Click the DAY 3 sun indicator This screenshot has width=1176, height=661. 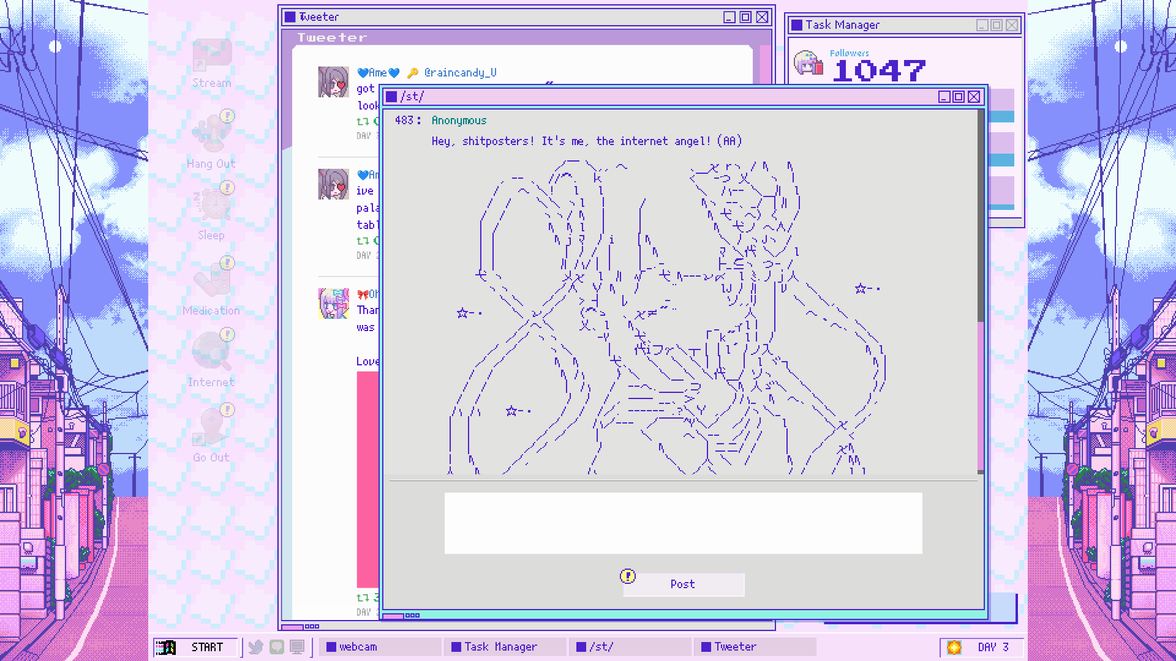pyautogui.click(x=954, y=647)
